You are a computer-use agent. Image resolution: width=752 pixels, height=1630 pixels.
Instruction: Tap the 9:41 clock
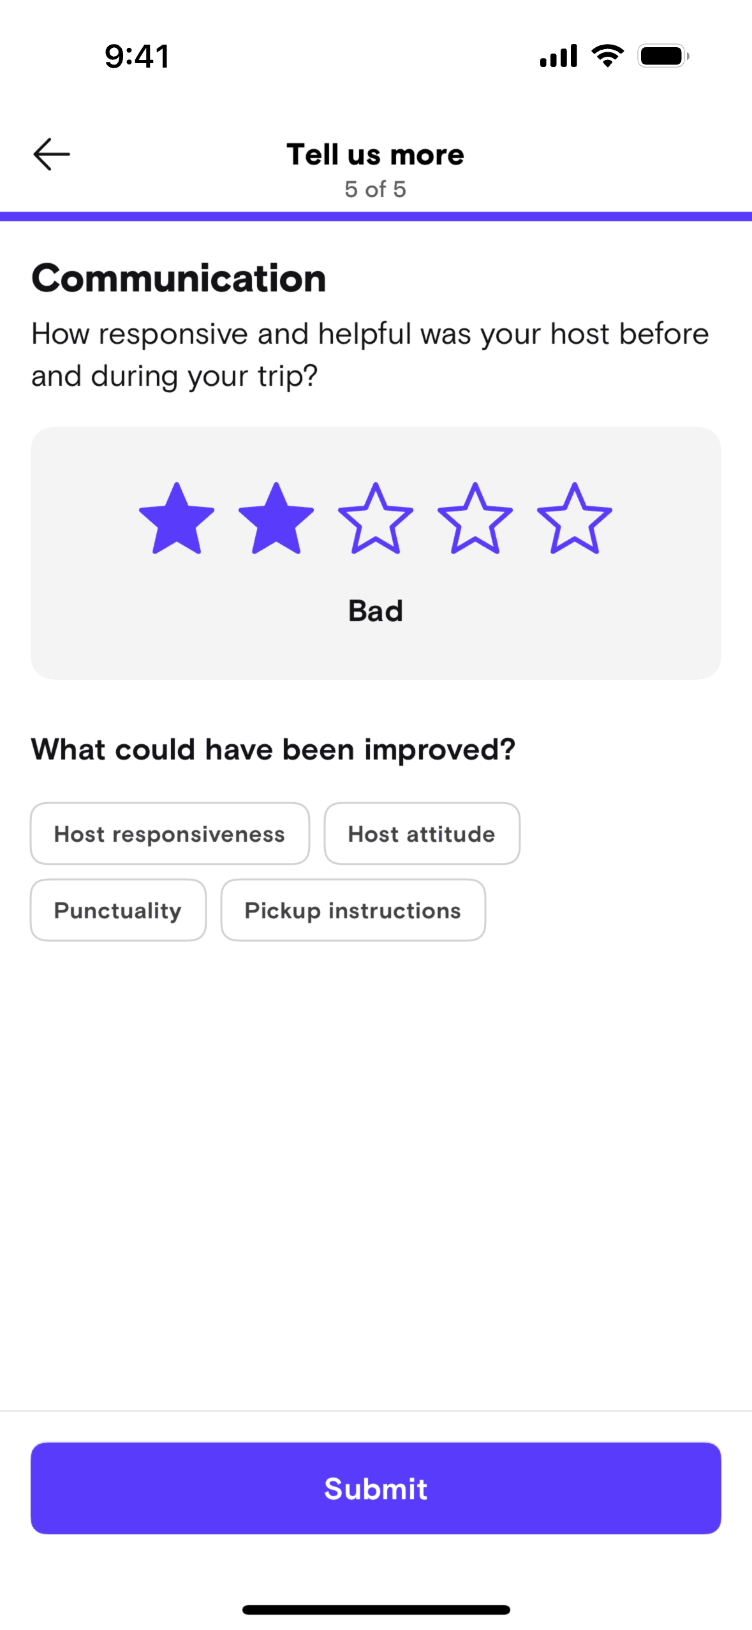coord(137,56)
